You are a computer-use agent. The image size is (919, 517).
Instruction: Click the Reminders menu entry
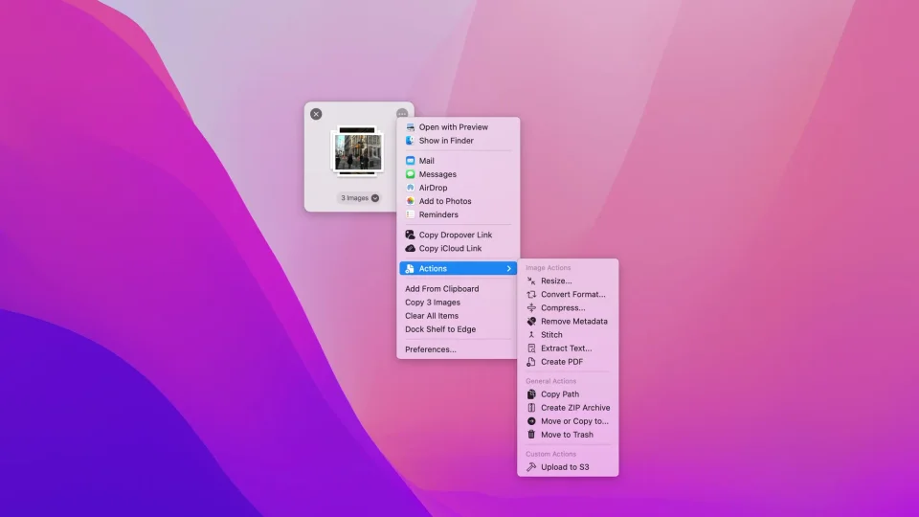point(438,214)
